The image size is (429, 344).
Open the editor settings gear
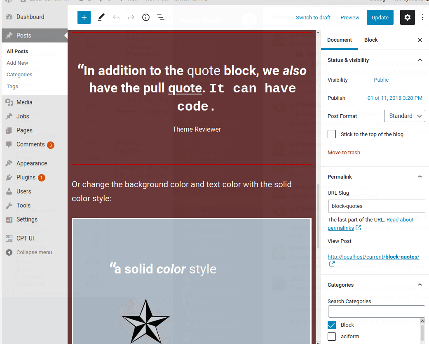tap(407, 17)
